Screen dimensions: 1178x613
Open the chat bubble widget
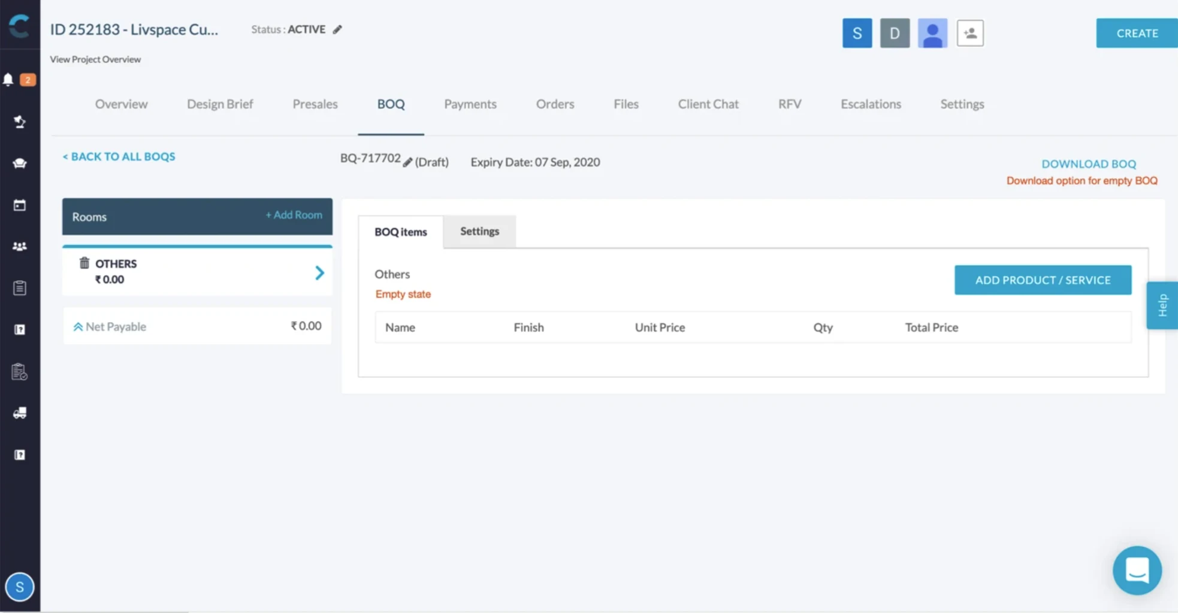[x=1137, y=570]
